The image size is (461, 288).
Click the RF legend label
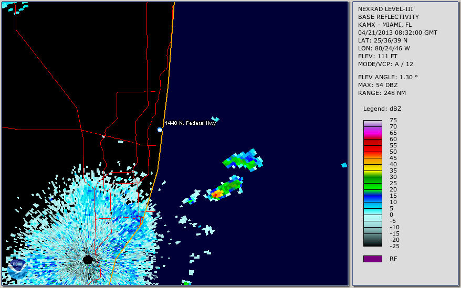(x=393, y=259)
